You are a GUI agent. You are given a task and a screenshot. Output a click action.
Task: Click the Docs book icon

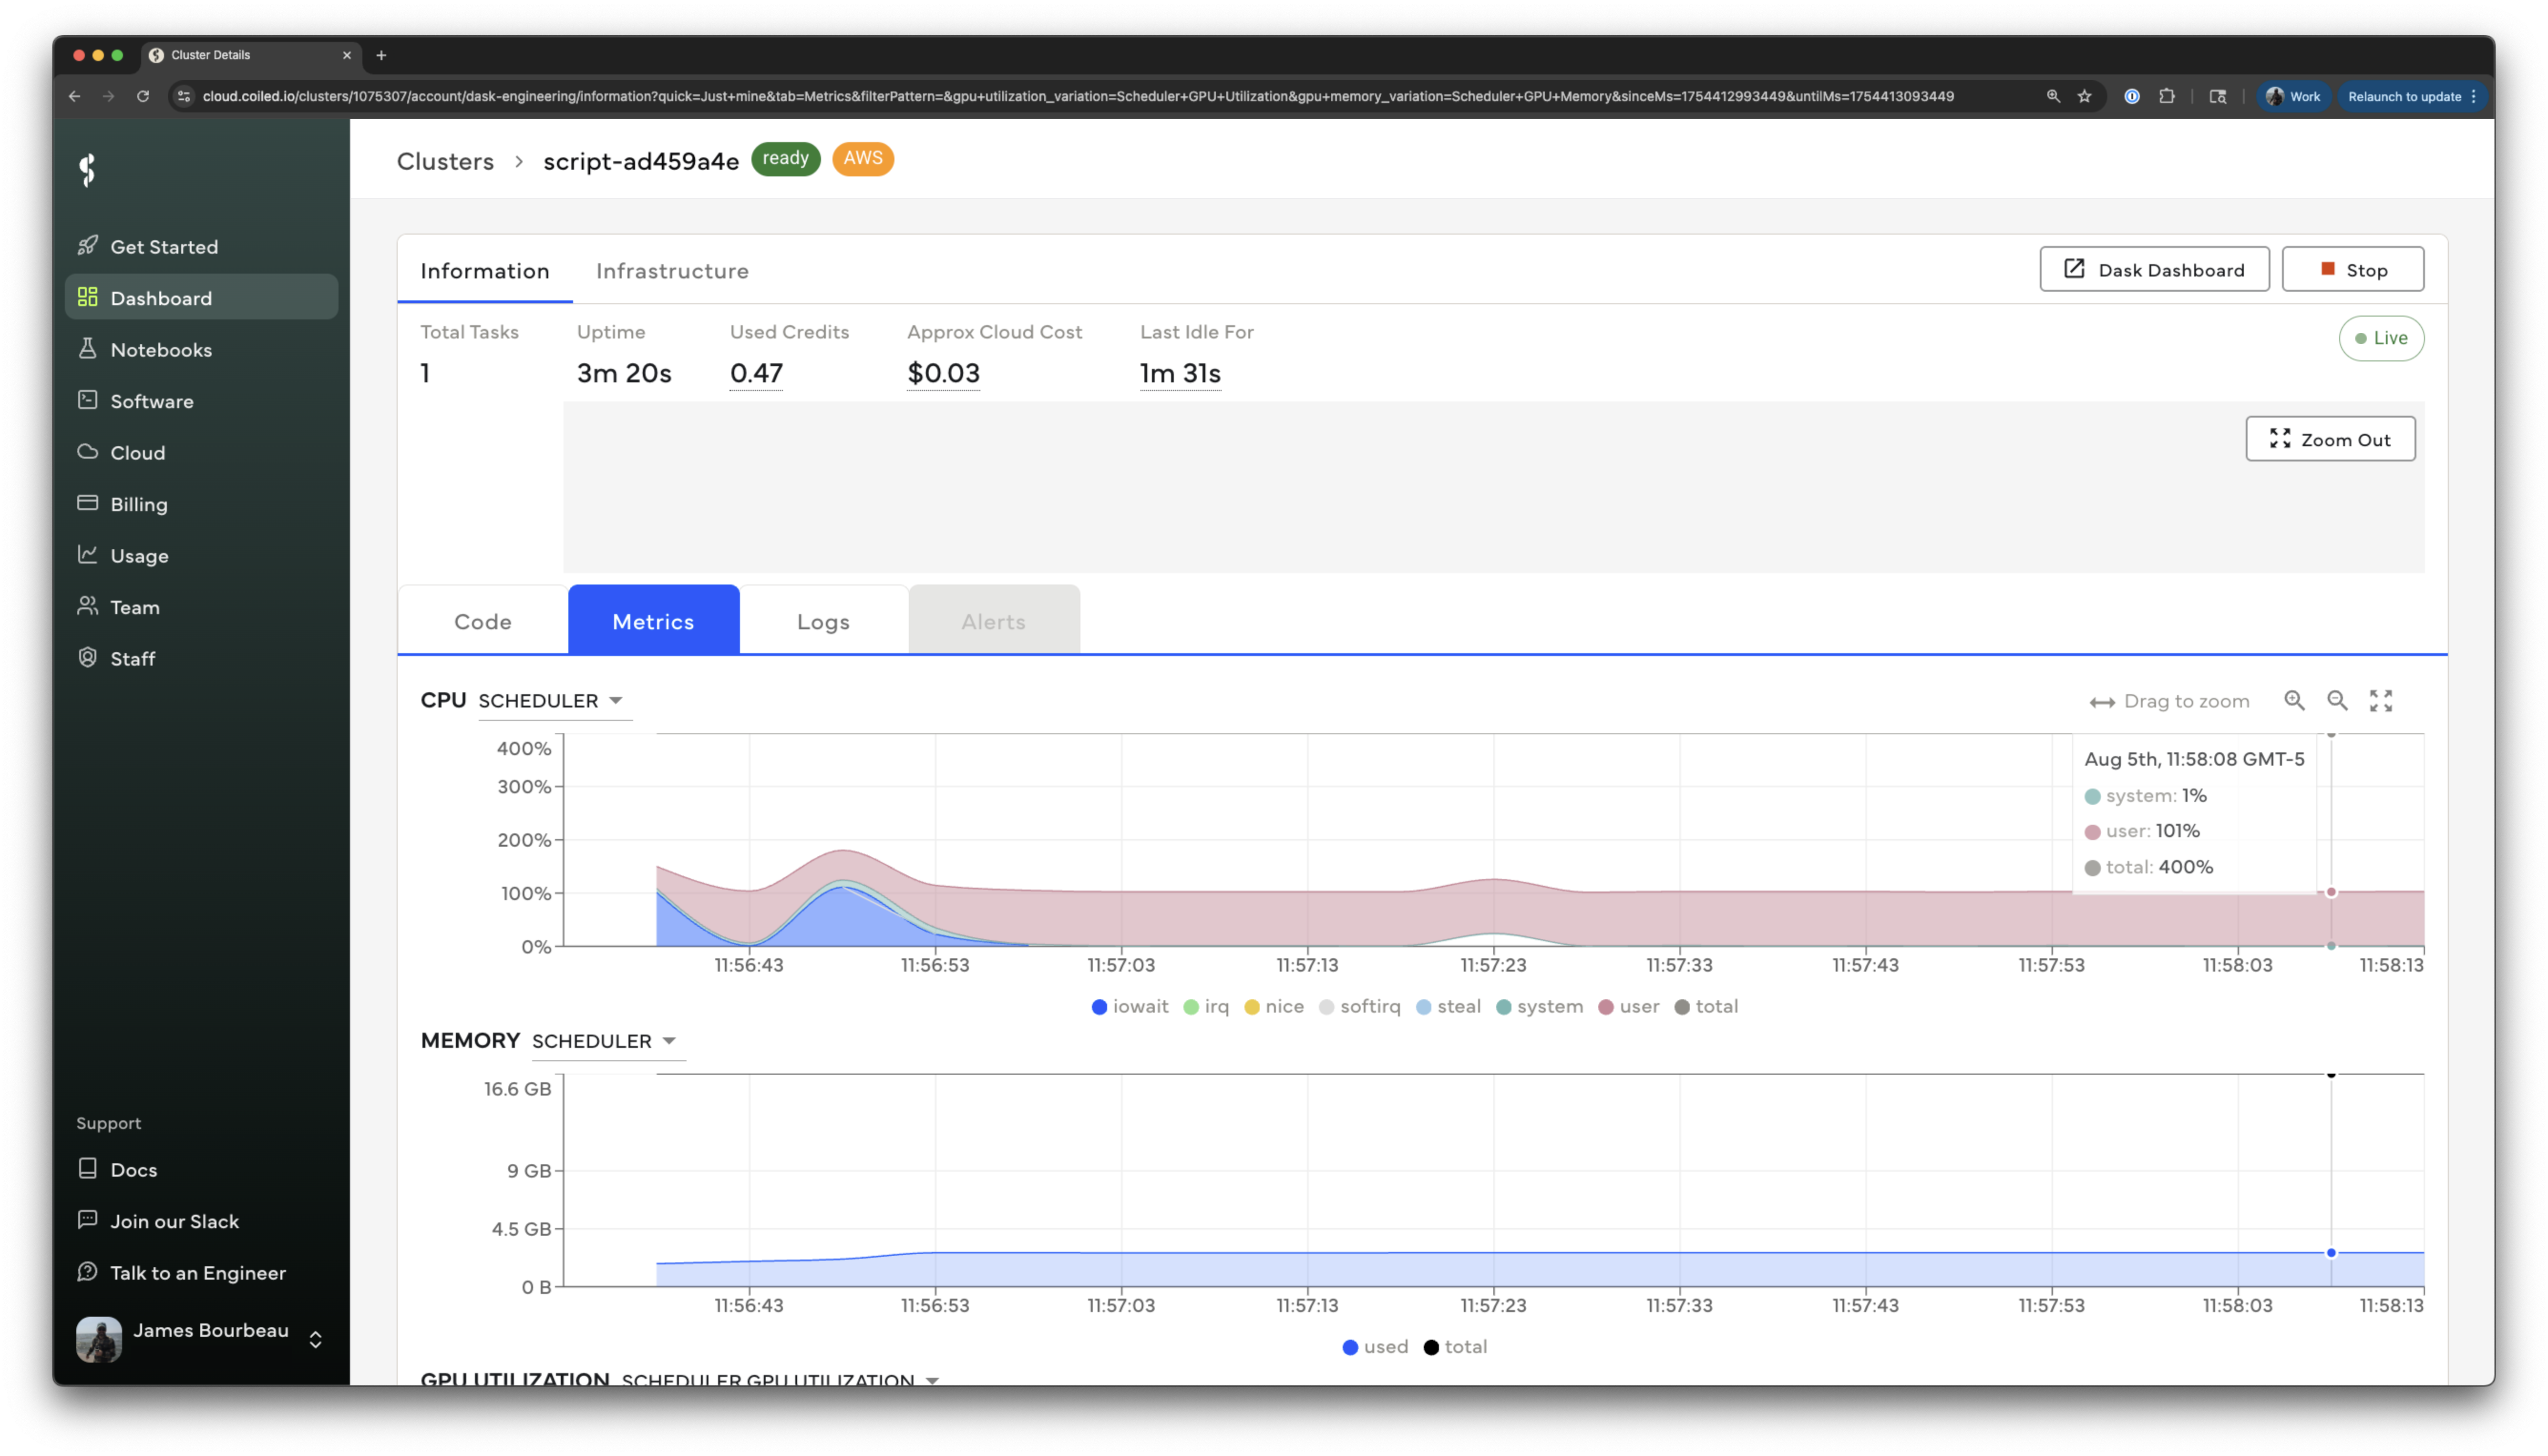[x=88, y=1168]
